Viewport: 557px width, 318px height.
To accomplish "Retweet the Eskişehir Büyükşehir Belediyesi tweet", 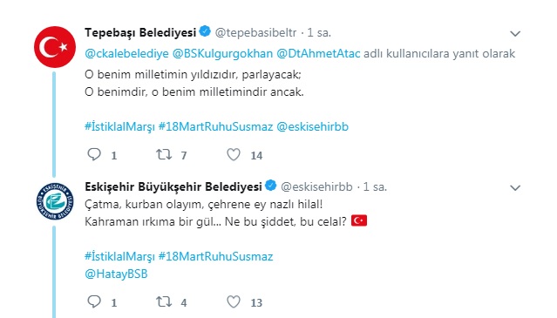I will (164, 301).
